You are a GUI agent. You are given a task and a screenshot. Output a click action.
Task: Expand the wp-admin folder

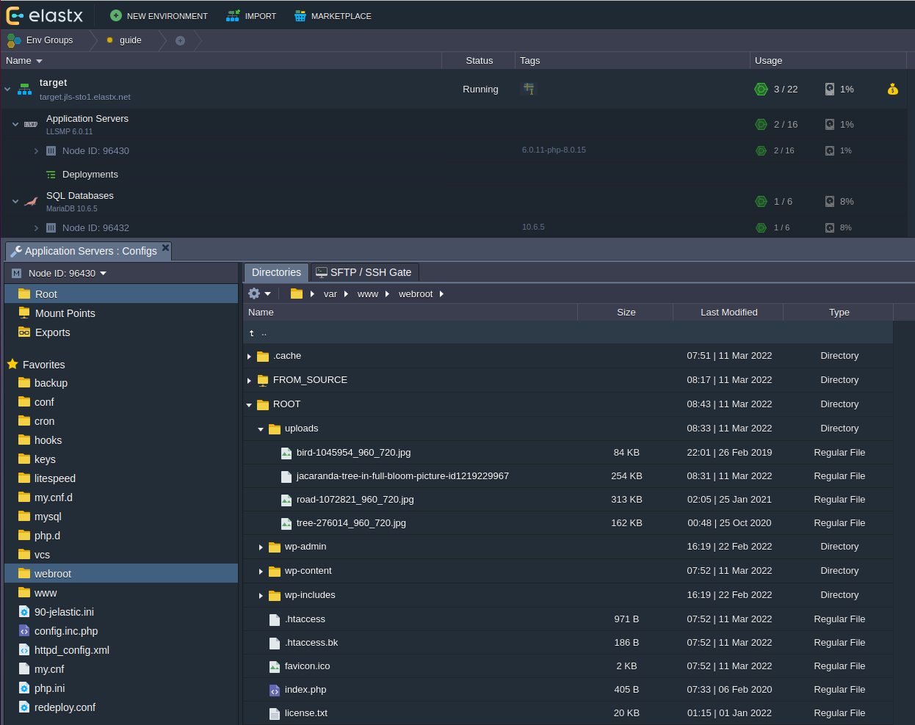[x=261, y=547]
